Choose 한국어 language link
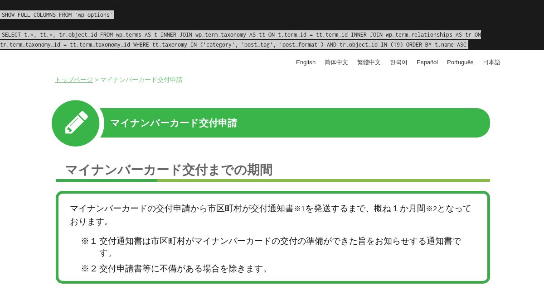 click(398, 62)
